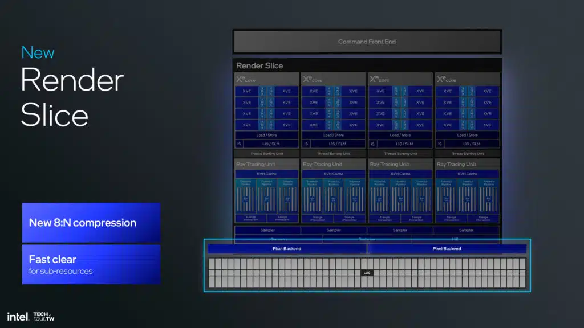
Task: Click the third Xe core header from left
Action: (400, 79)
